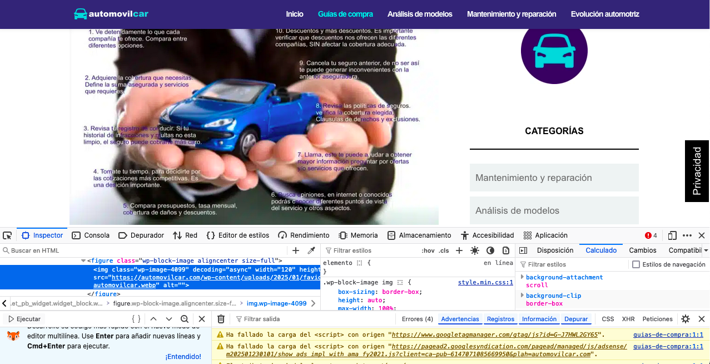This screenshot has width=710, height=364.
Task: Toggle the .cls classes panel
Action: (x=444, y=250)
